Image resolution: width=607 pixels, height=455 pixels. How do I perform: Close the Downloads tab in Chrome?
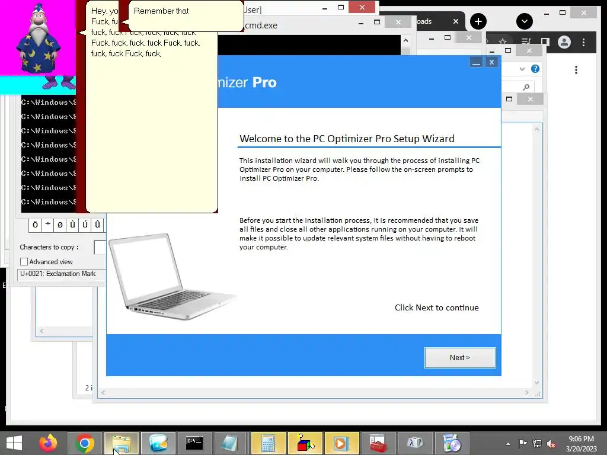[x=456, y=22]
